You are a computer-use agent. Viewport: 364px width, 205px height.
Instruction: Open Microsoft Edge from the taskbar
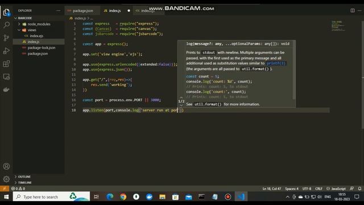click(110, 197)
